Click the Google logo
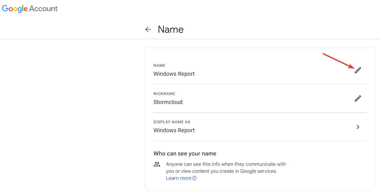Viewport: 380px width, 194px height. (15, 9)
